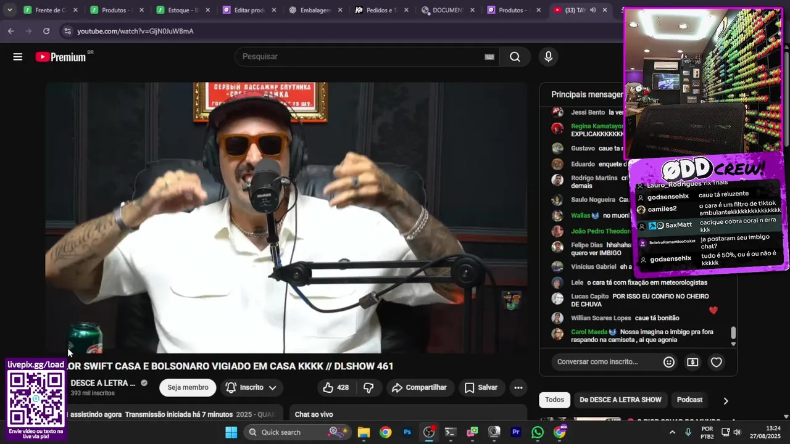The height and width of the screenshot is (444, 790).
Task: Show hidden system tray icons chevron
Action: coord(672,432)
